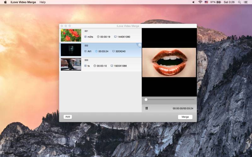Open the US flag input source menu
Viewport: 252px width, 157px height.
[206, 2]
